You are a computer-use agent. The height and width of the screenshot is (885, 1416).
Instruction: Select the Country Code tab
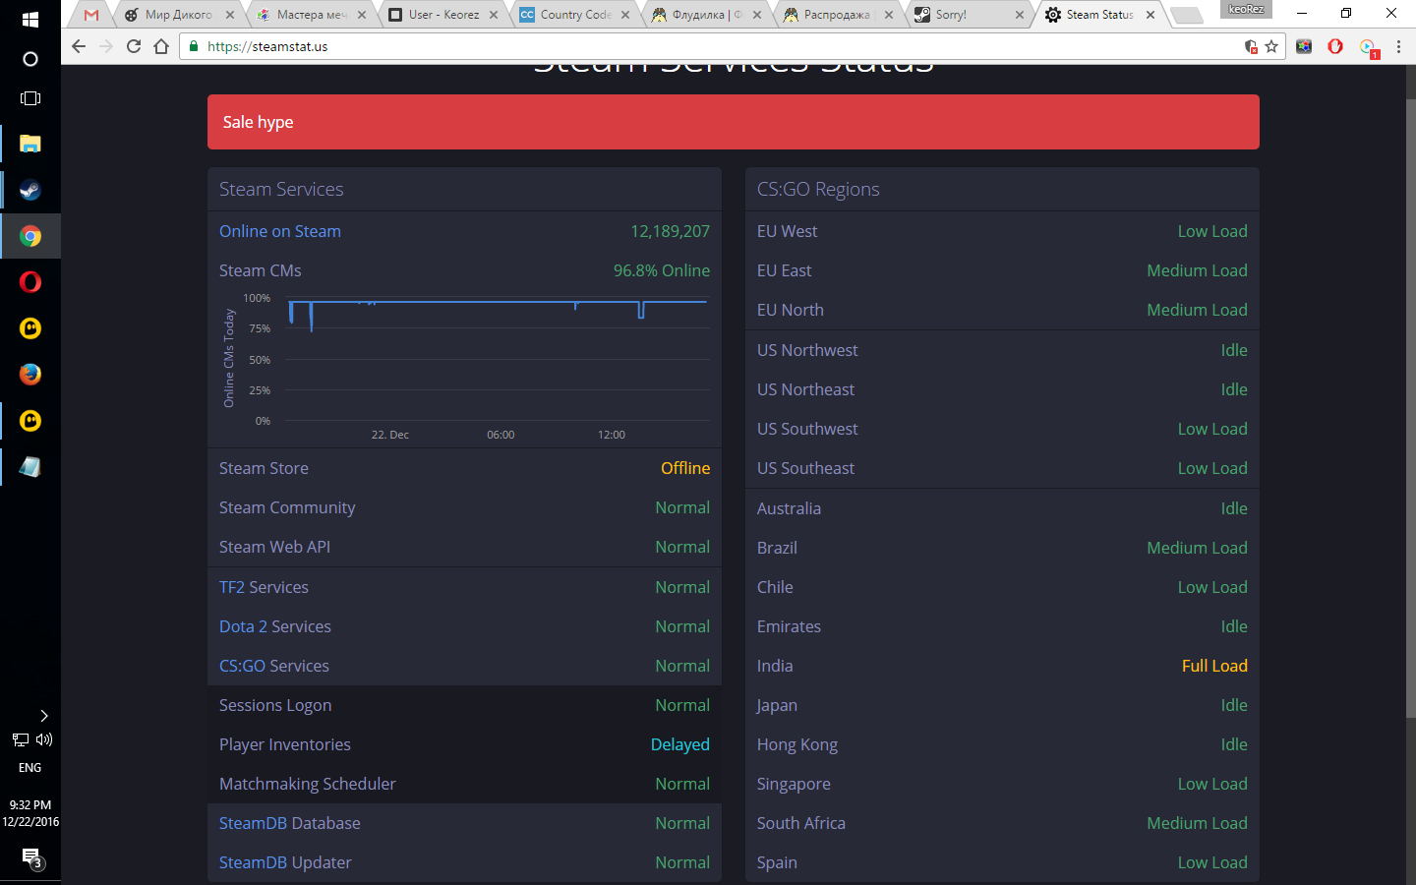[x=574, y=15]
